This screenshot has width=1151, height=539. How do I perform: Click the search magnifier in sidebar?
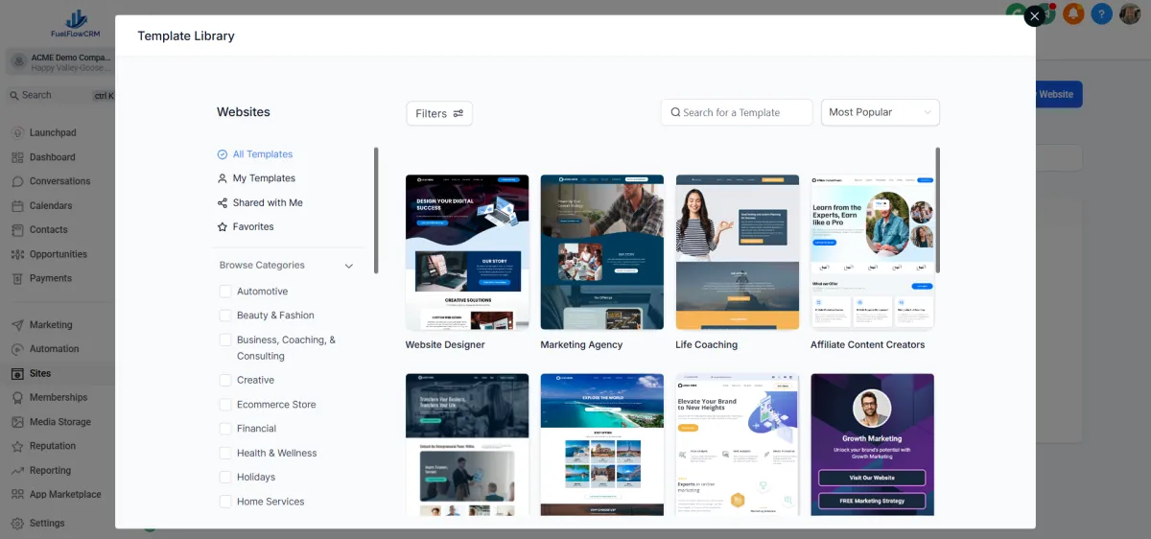pyautogui.click(x=14, y=95)
